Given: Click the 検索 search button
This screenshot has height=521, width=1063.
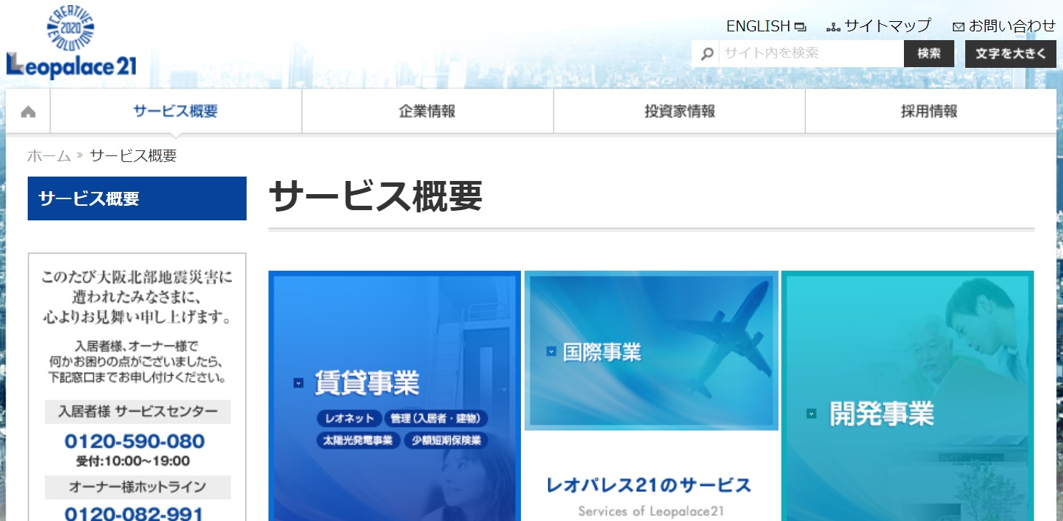Looking at the screenshot, I should pos(929,54).
